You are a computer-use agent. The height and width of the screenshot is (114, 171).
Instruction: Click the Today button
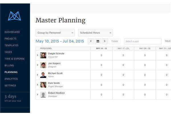click(115, 41)
